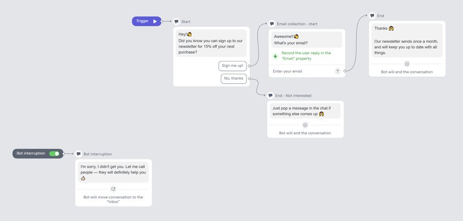Toggle the Bot interruption switch off
This screenshot has height=221, width=463.
click(x=54, y=154)
